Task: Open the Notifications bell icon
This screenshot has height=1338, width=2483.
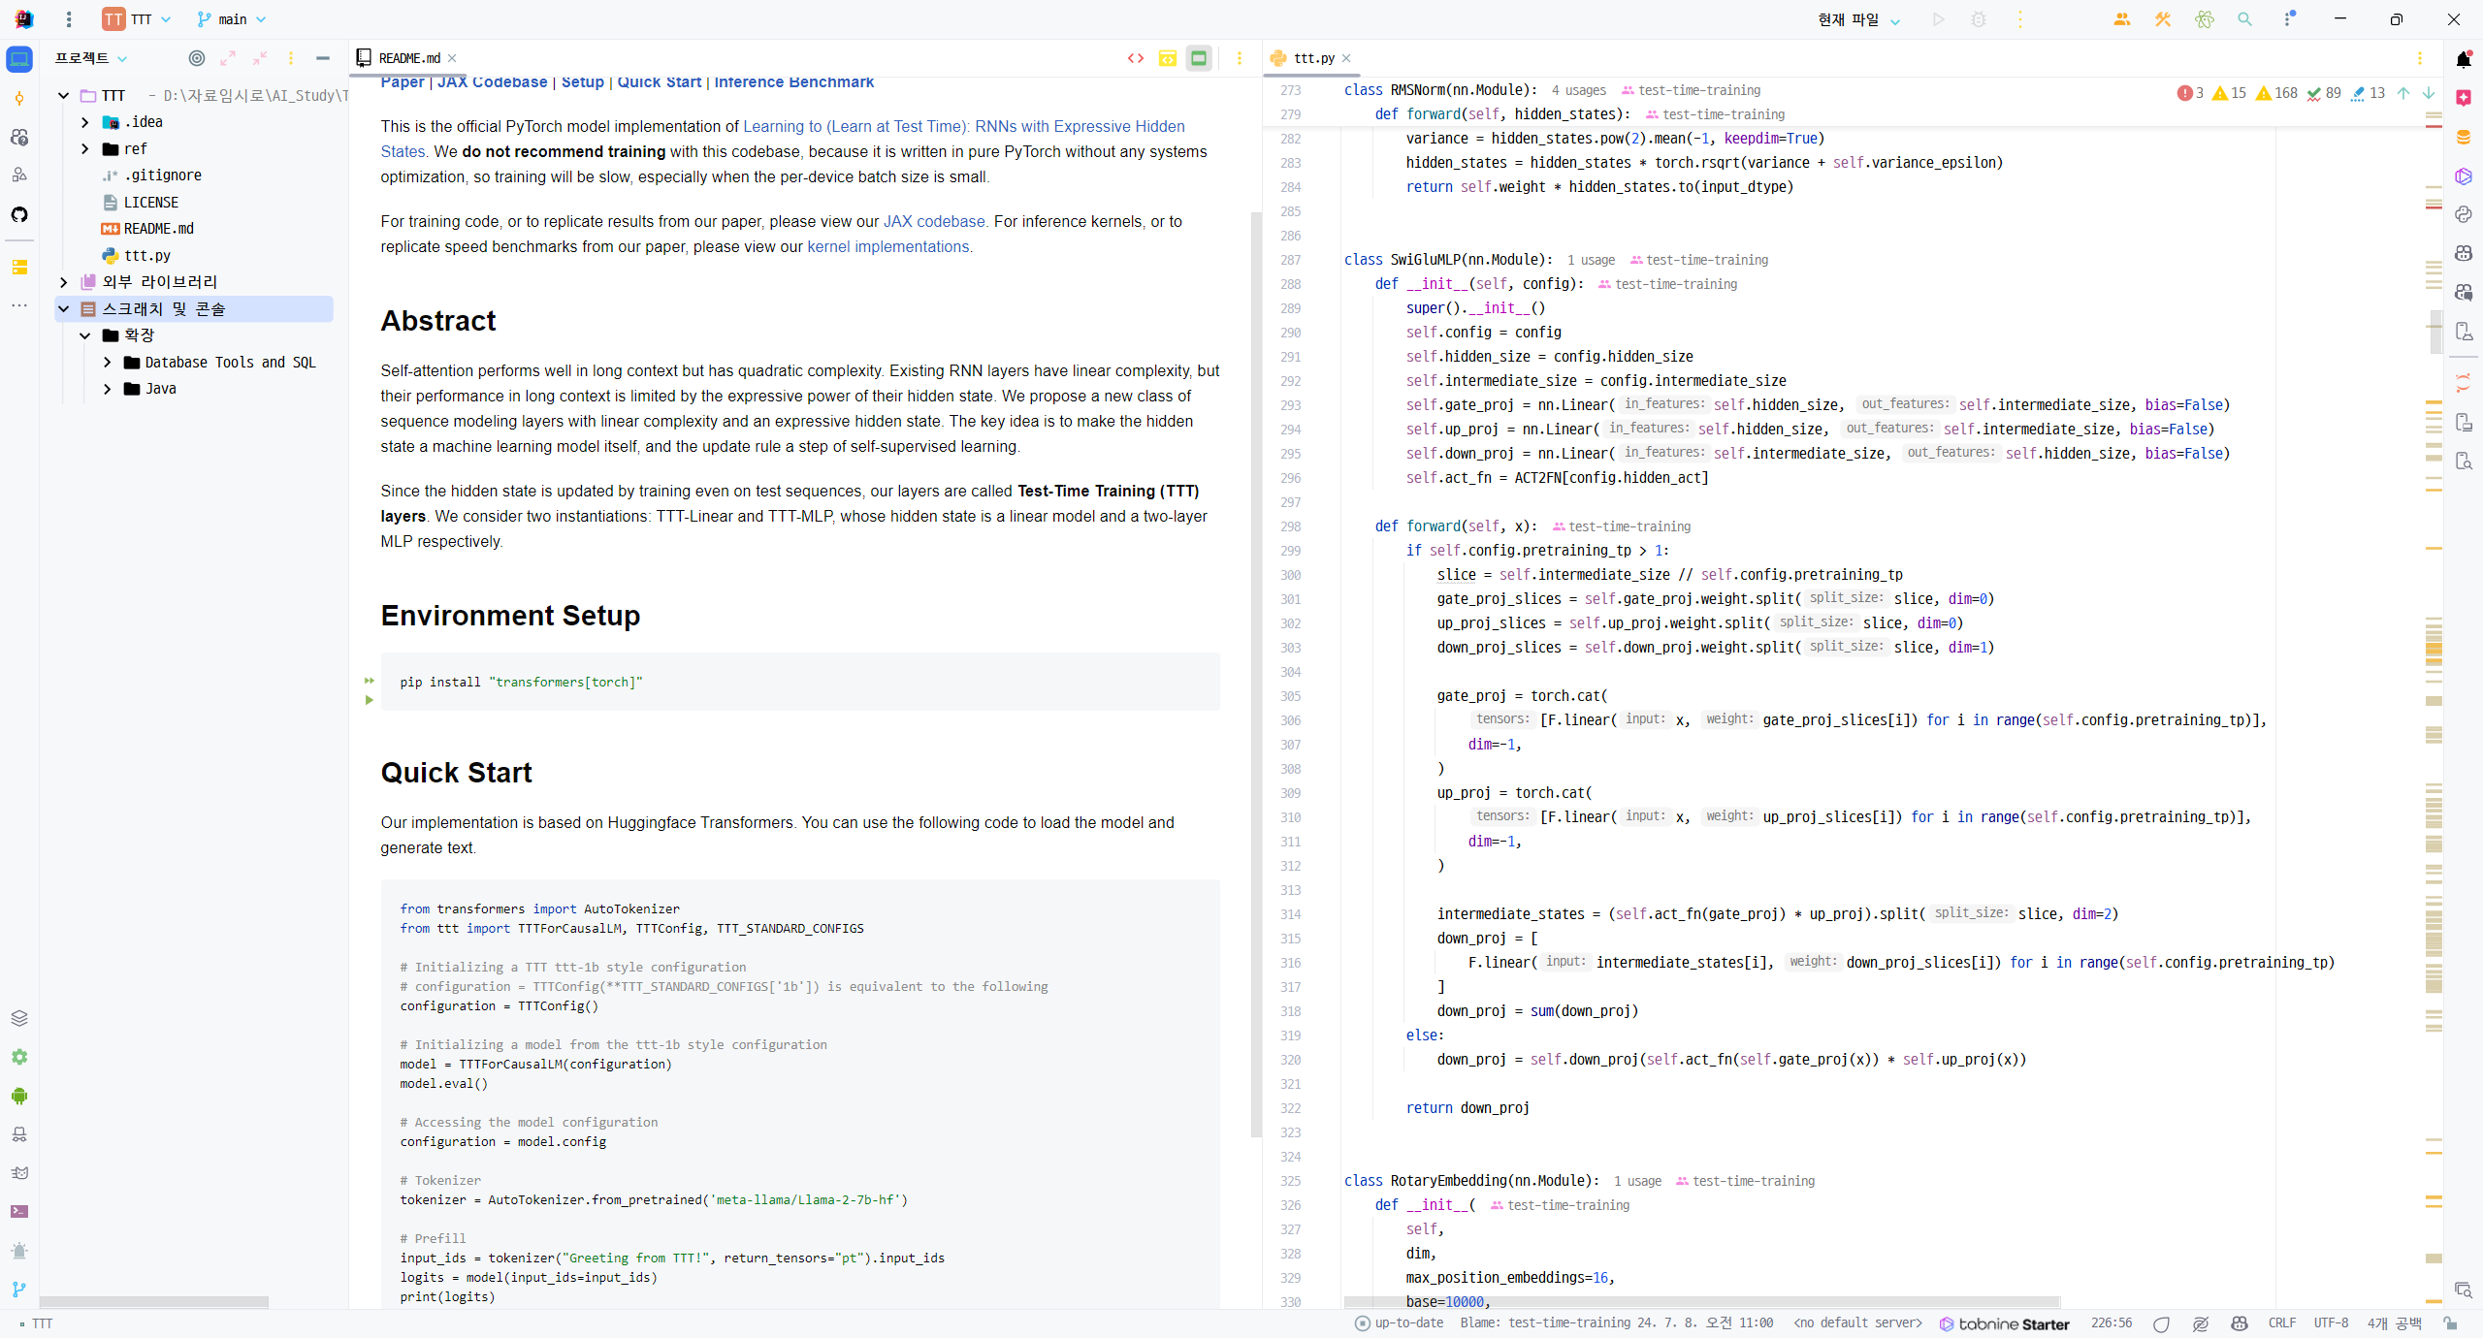Action: (2464, 59)
